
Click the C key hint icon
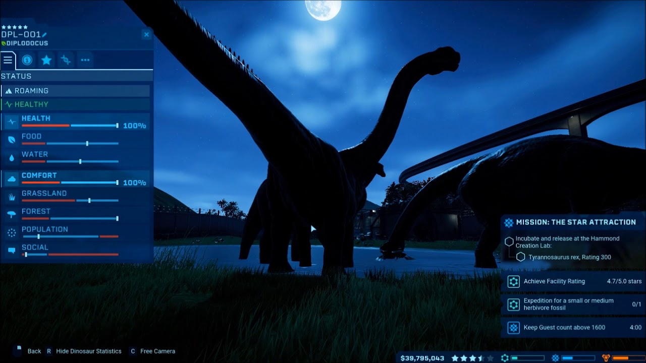133,351
